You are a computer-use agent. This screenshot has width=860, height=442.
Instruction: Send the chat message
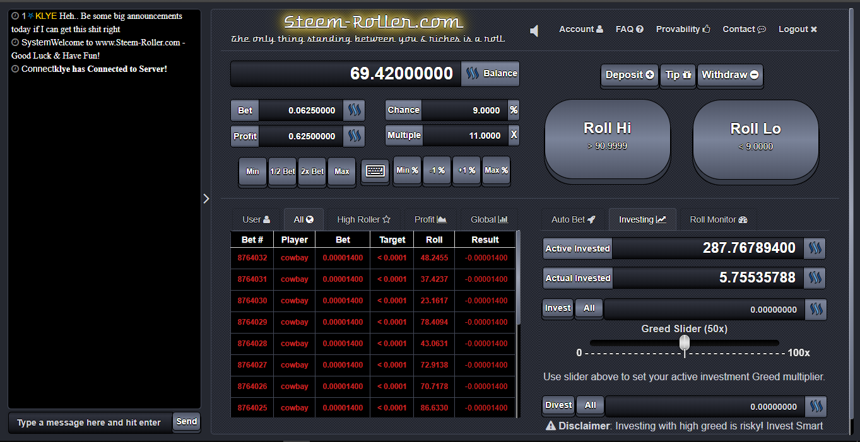pyautogui.click(x=186, y=422)
